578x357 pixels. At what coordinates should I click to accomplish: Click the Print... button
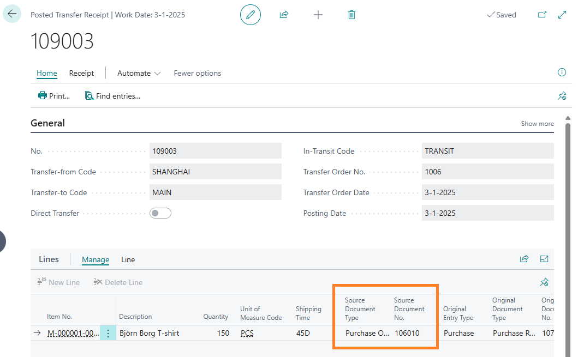point(54,96)
